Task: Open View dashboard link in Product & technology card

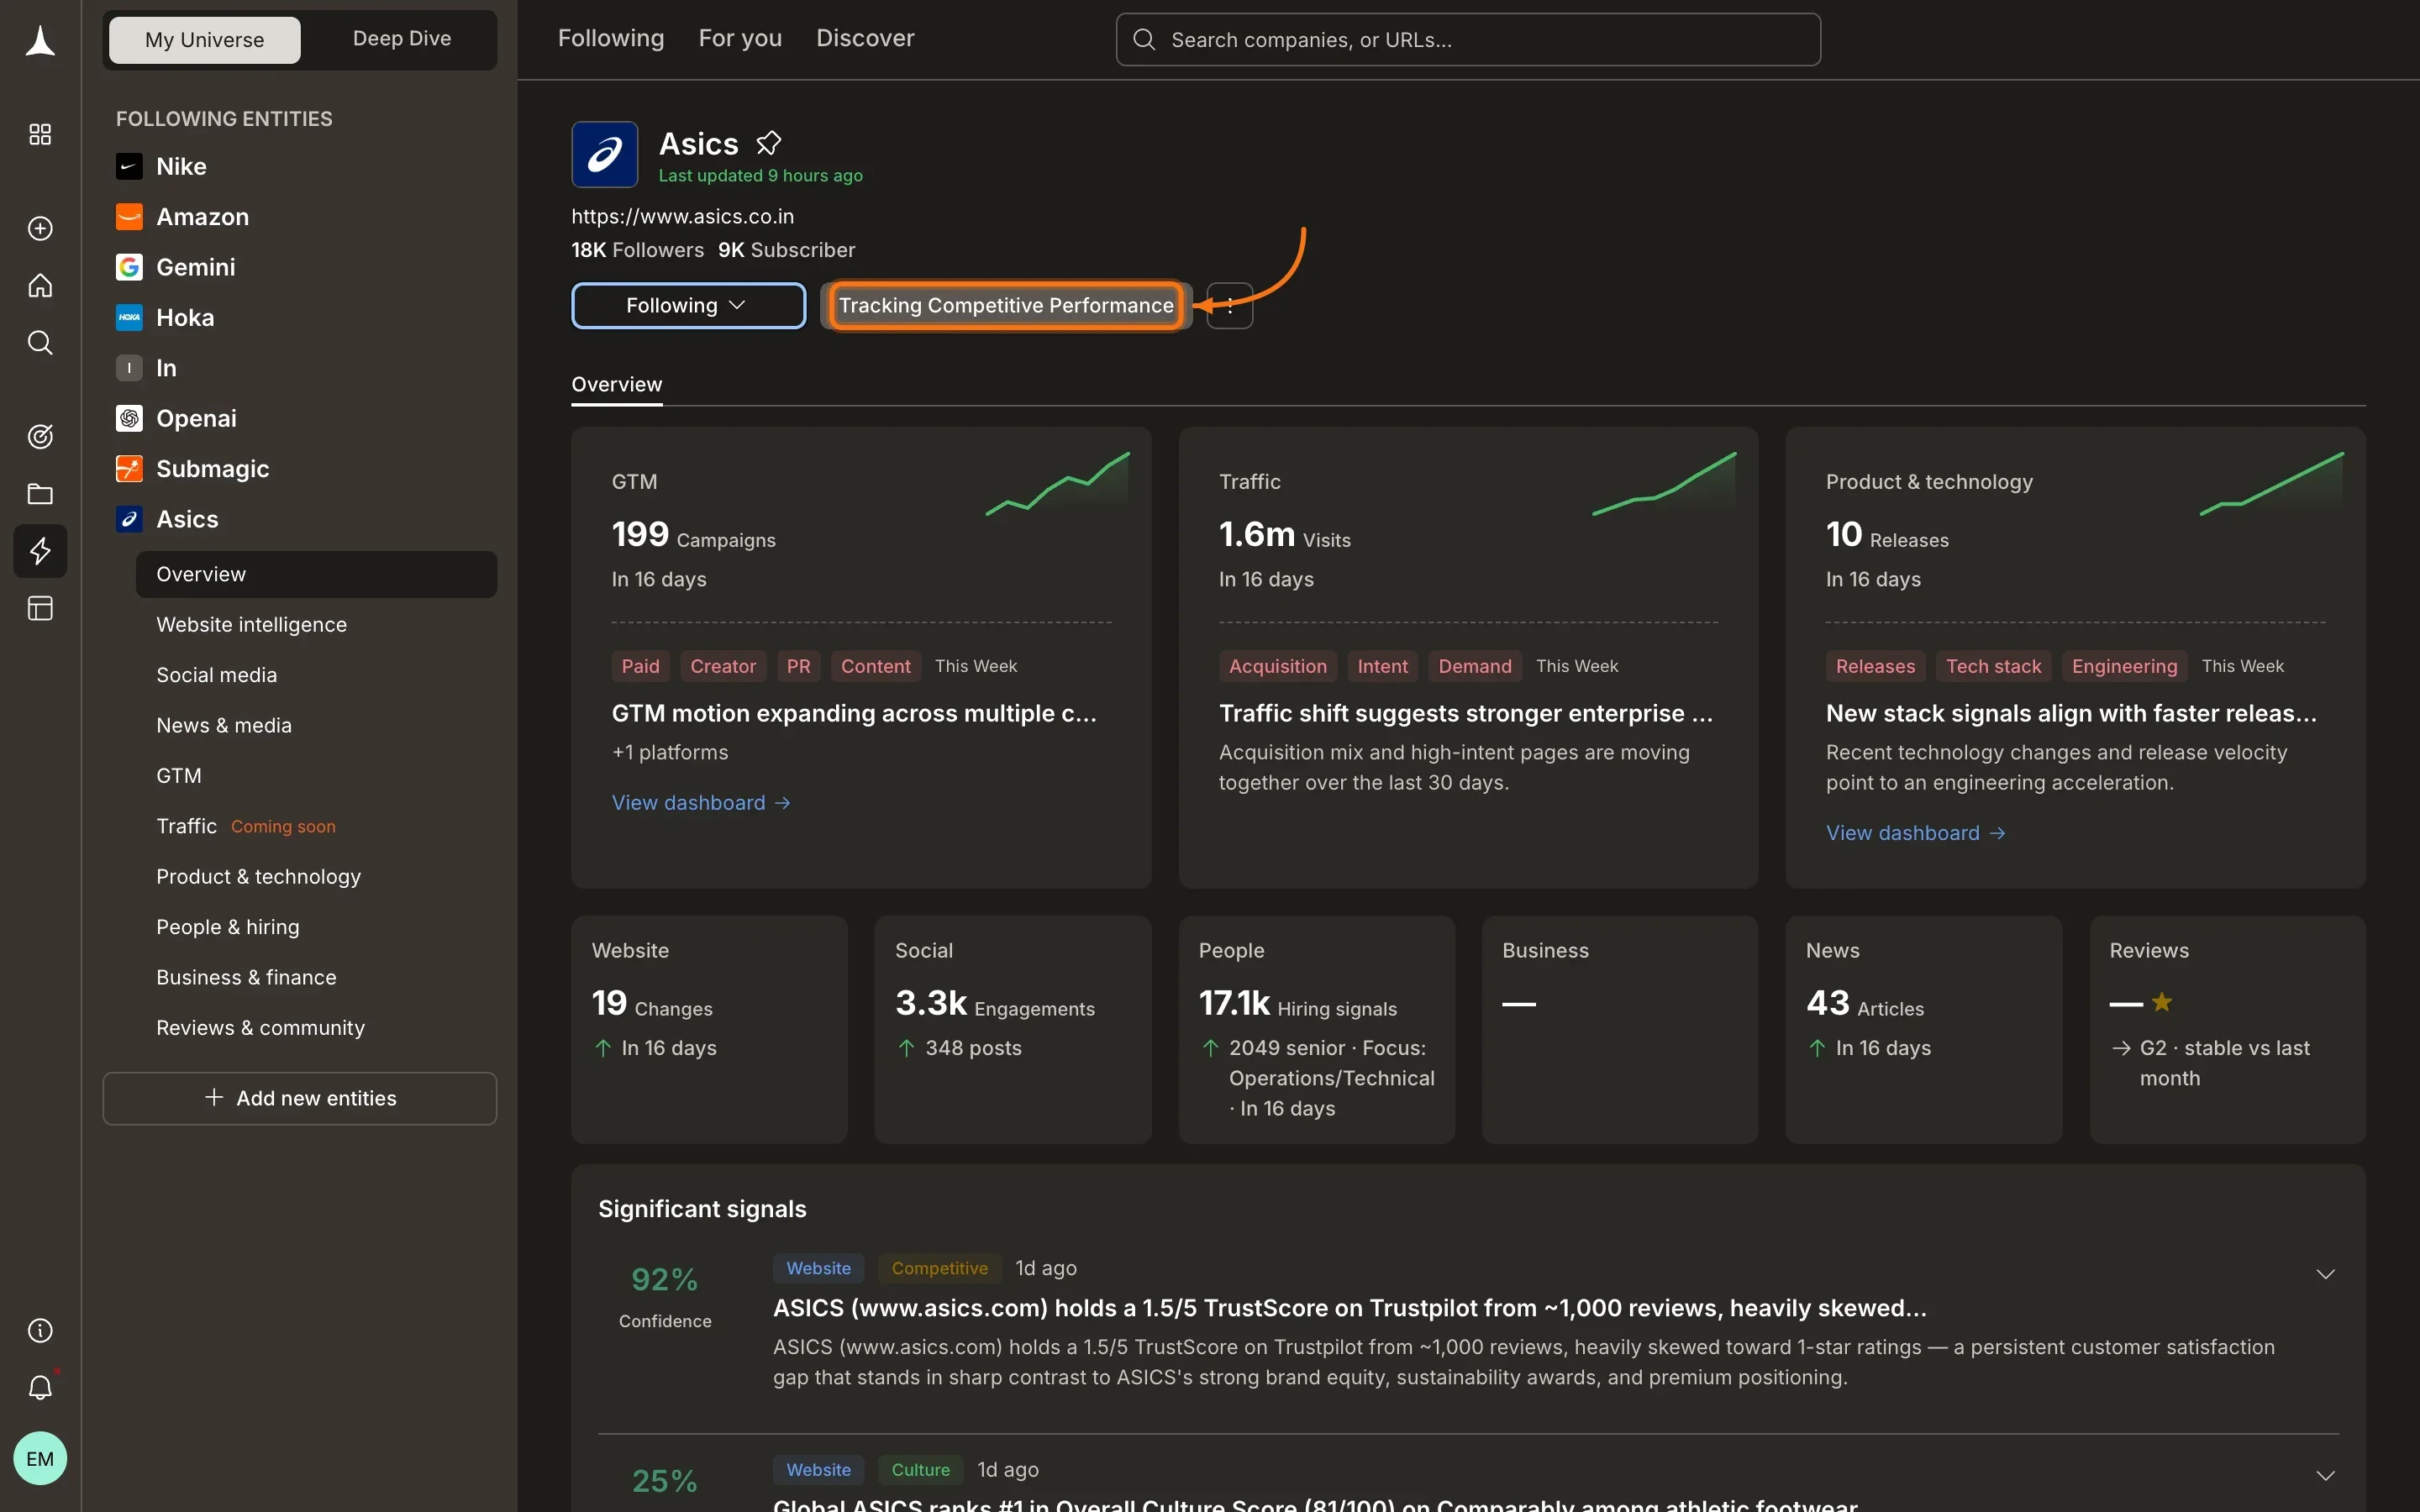Action: 1916,833
